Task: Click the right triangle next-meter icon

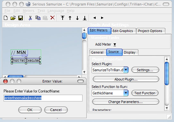Action: [102, 18]
